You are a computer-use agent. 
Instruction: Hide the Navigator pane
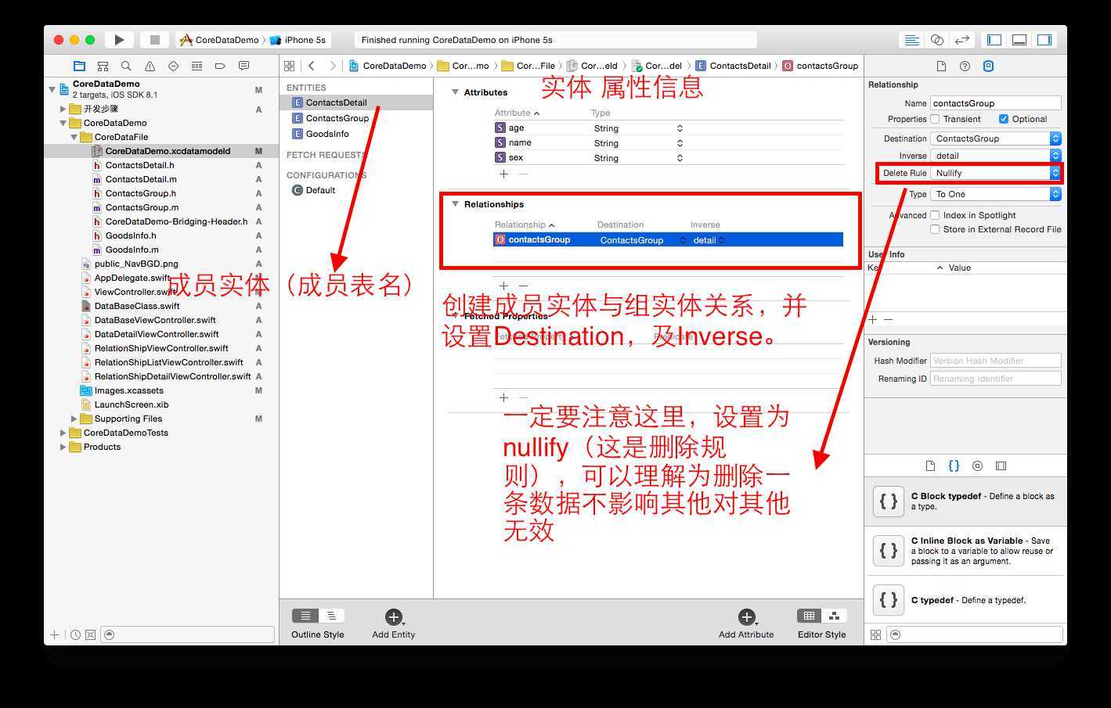point(994,40)
